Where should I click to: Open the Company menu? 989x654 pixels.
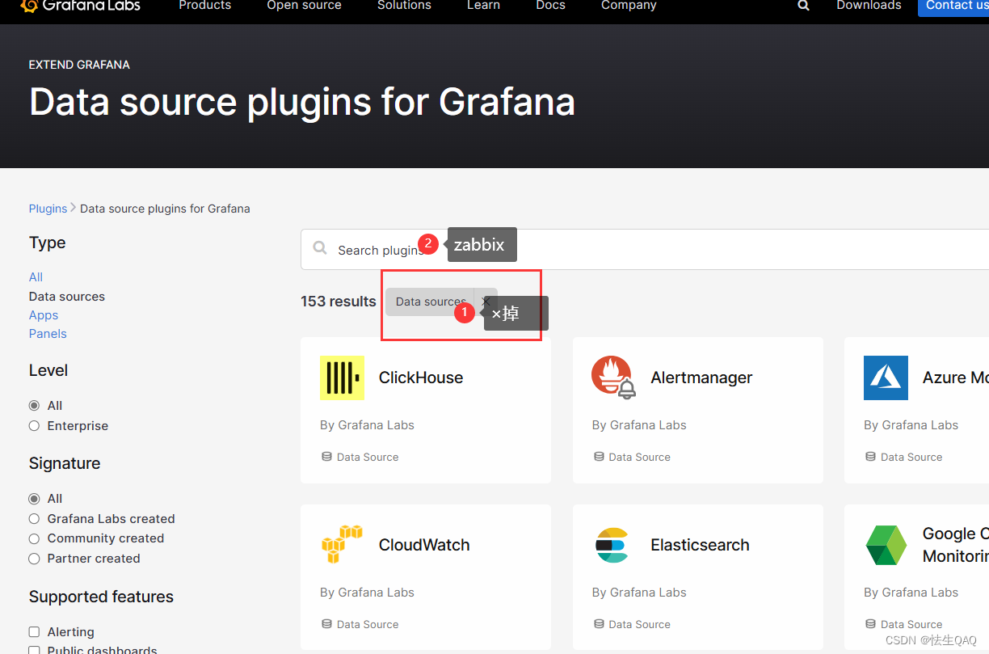point(629,6)
